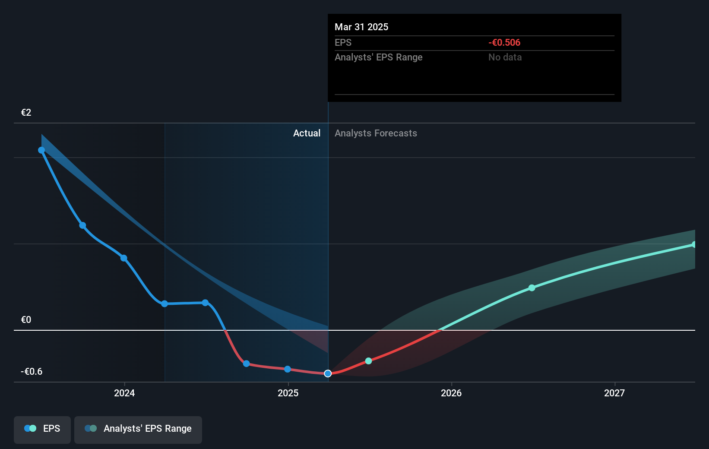Expand the EPS row in the tooltip
Viewport: 709px width, 449px height.
343,42
